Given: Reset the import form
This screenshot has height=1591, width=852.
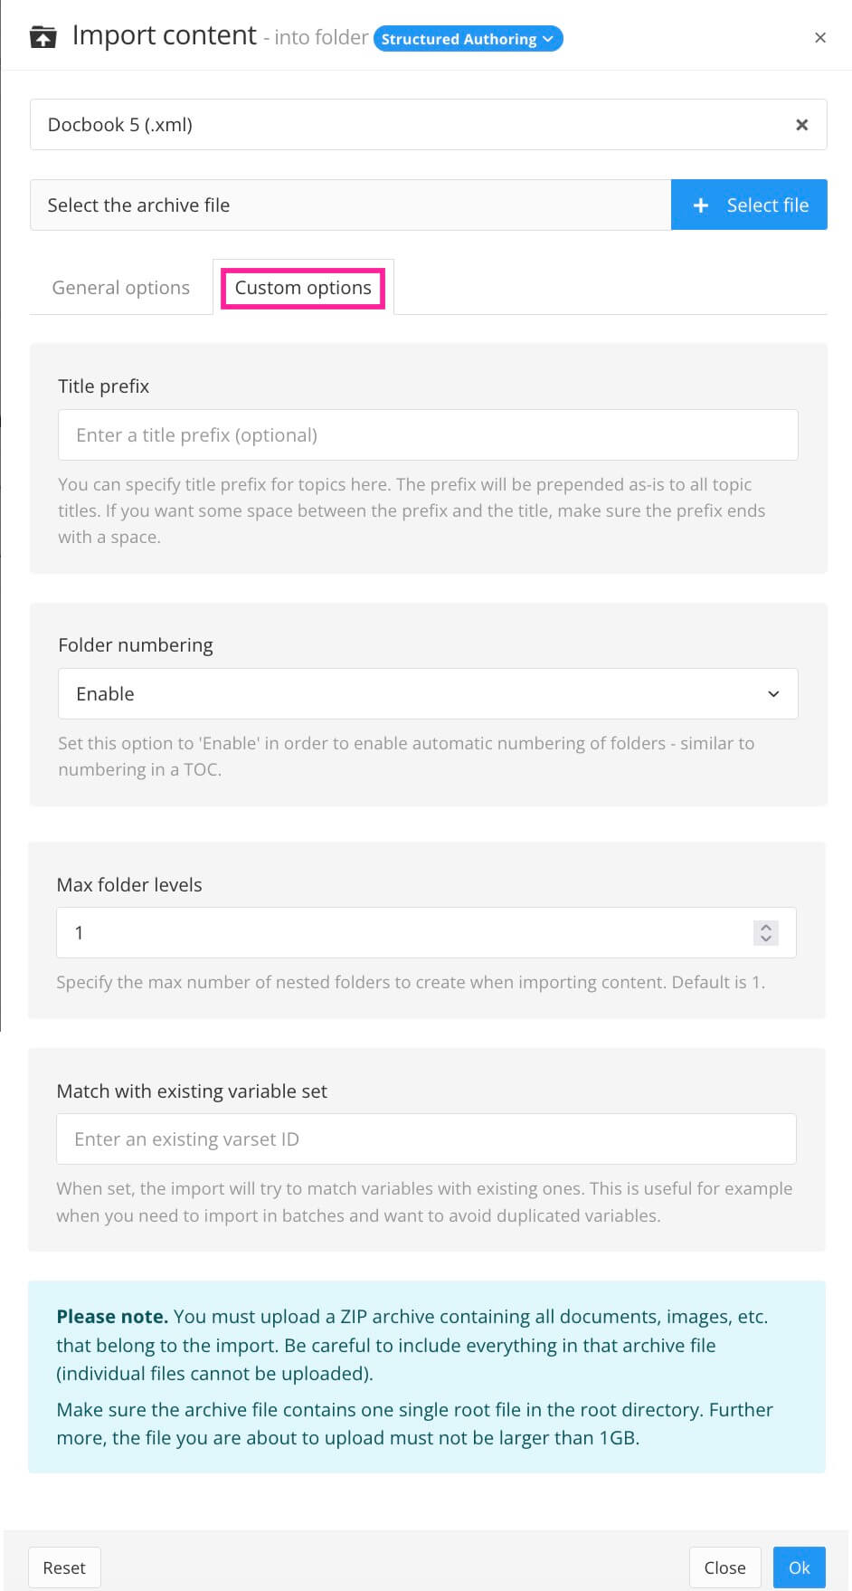Looking at the screenshot, I should pyautogui.click(x=64, y=1567).
